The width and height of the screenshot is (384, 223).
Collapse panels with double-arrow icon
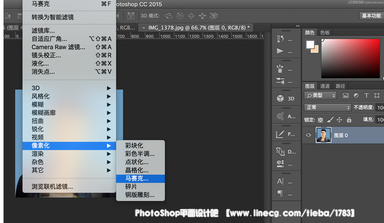tap(298, 26)
